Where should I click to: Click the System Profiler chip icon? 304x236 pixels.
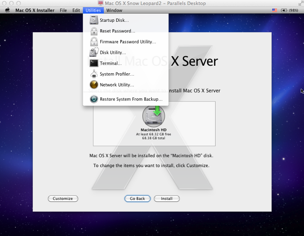[x=94, y=74]
